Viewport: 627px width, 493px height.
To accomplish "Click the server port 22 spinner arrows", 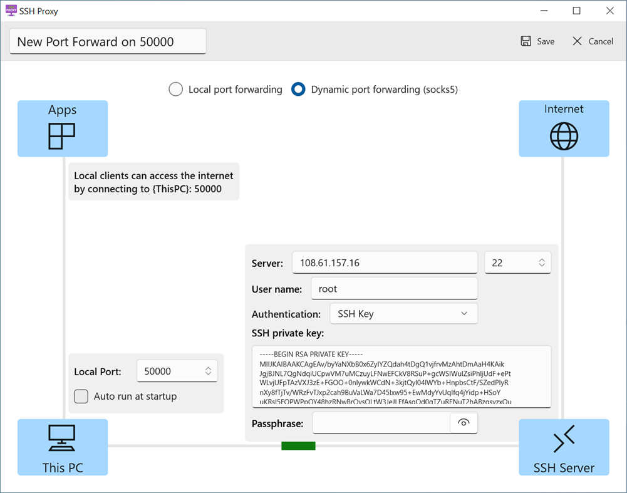I will point(542,263).
